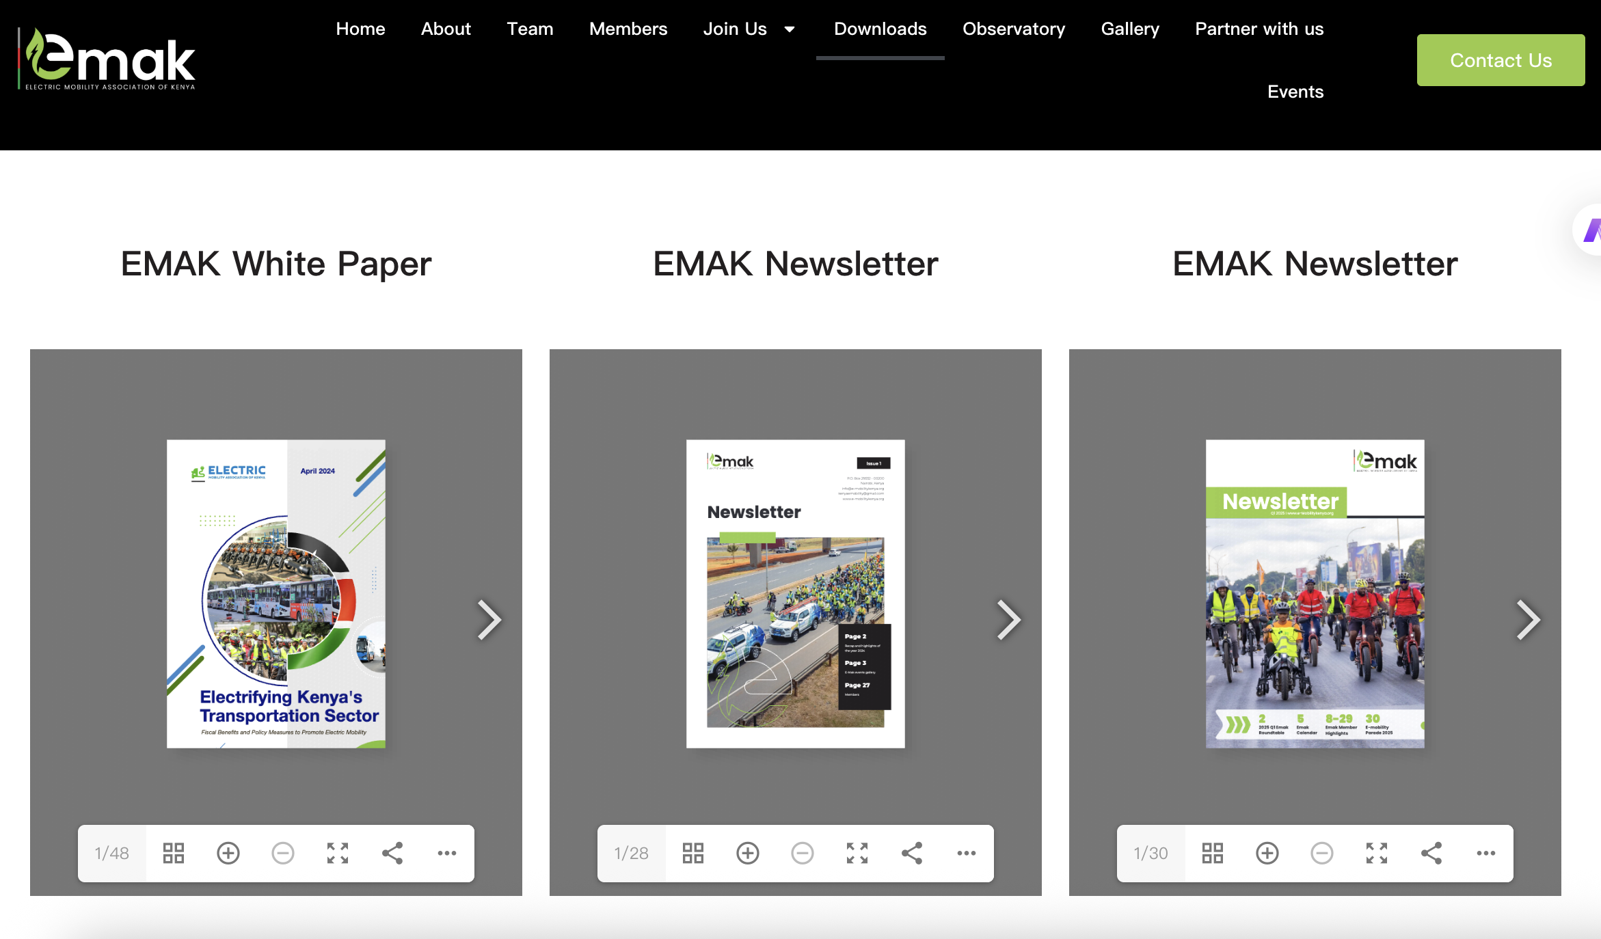Show thumbnails grid in the 28-page newsletter
Screen dimensions: 1601x939
pos(693,853)
